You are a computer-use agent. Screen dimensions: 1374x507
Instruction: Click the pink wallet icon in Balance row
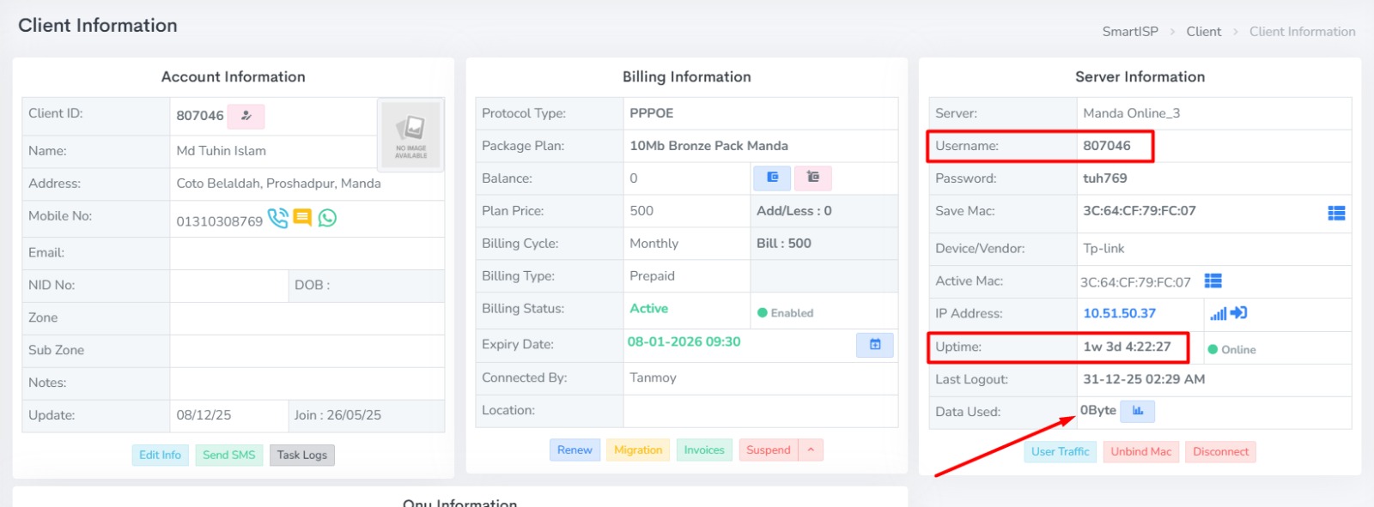[x=812, y=178]
